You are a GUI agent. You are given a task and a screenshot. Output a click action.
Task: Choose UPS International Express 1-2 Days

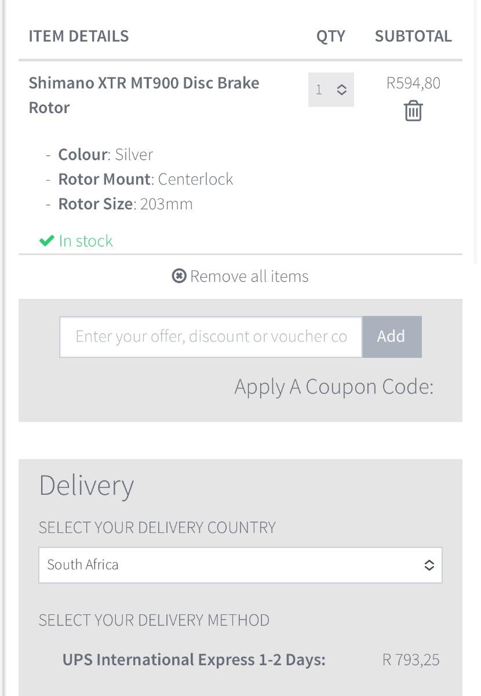coord(194,660)
